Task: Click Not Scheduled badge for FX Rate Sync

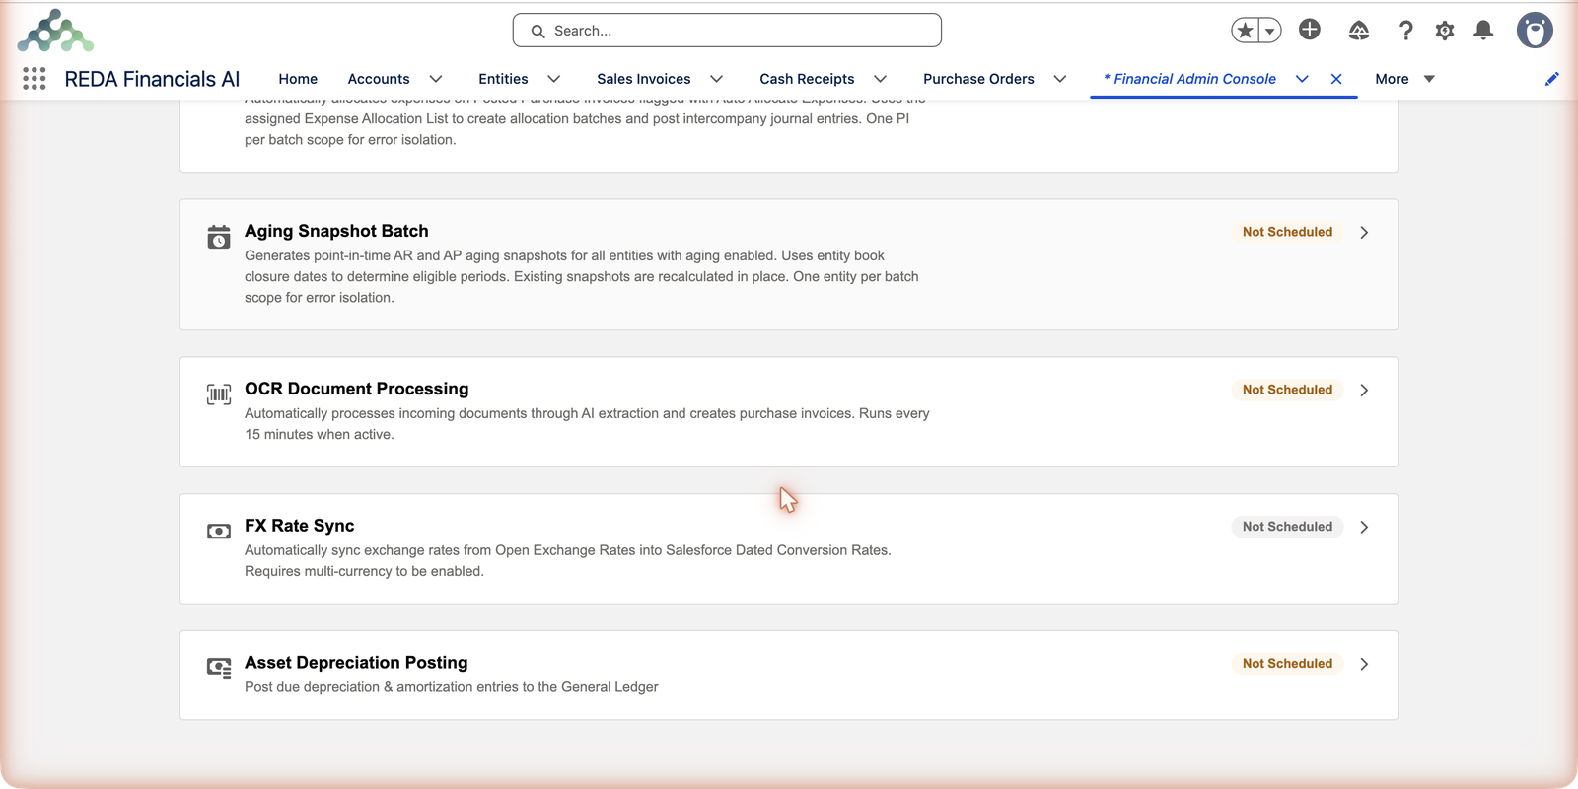Action: click(1287, 527)
